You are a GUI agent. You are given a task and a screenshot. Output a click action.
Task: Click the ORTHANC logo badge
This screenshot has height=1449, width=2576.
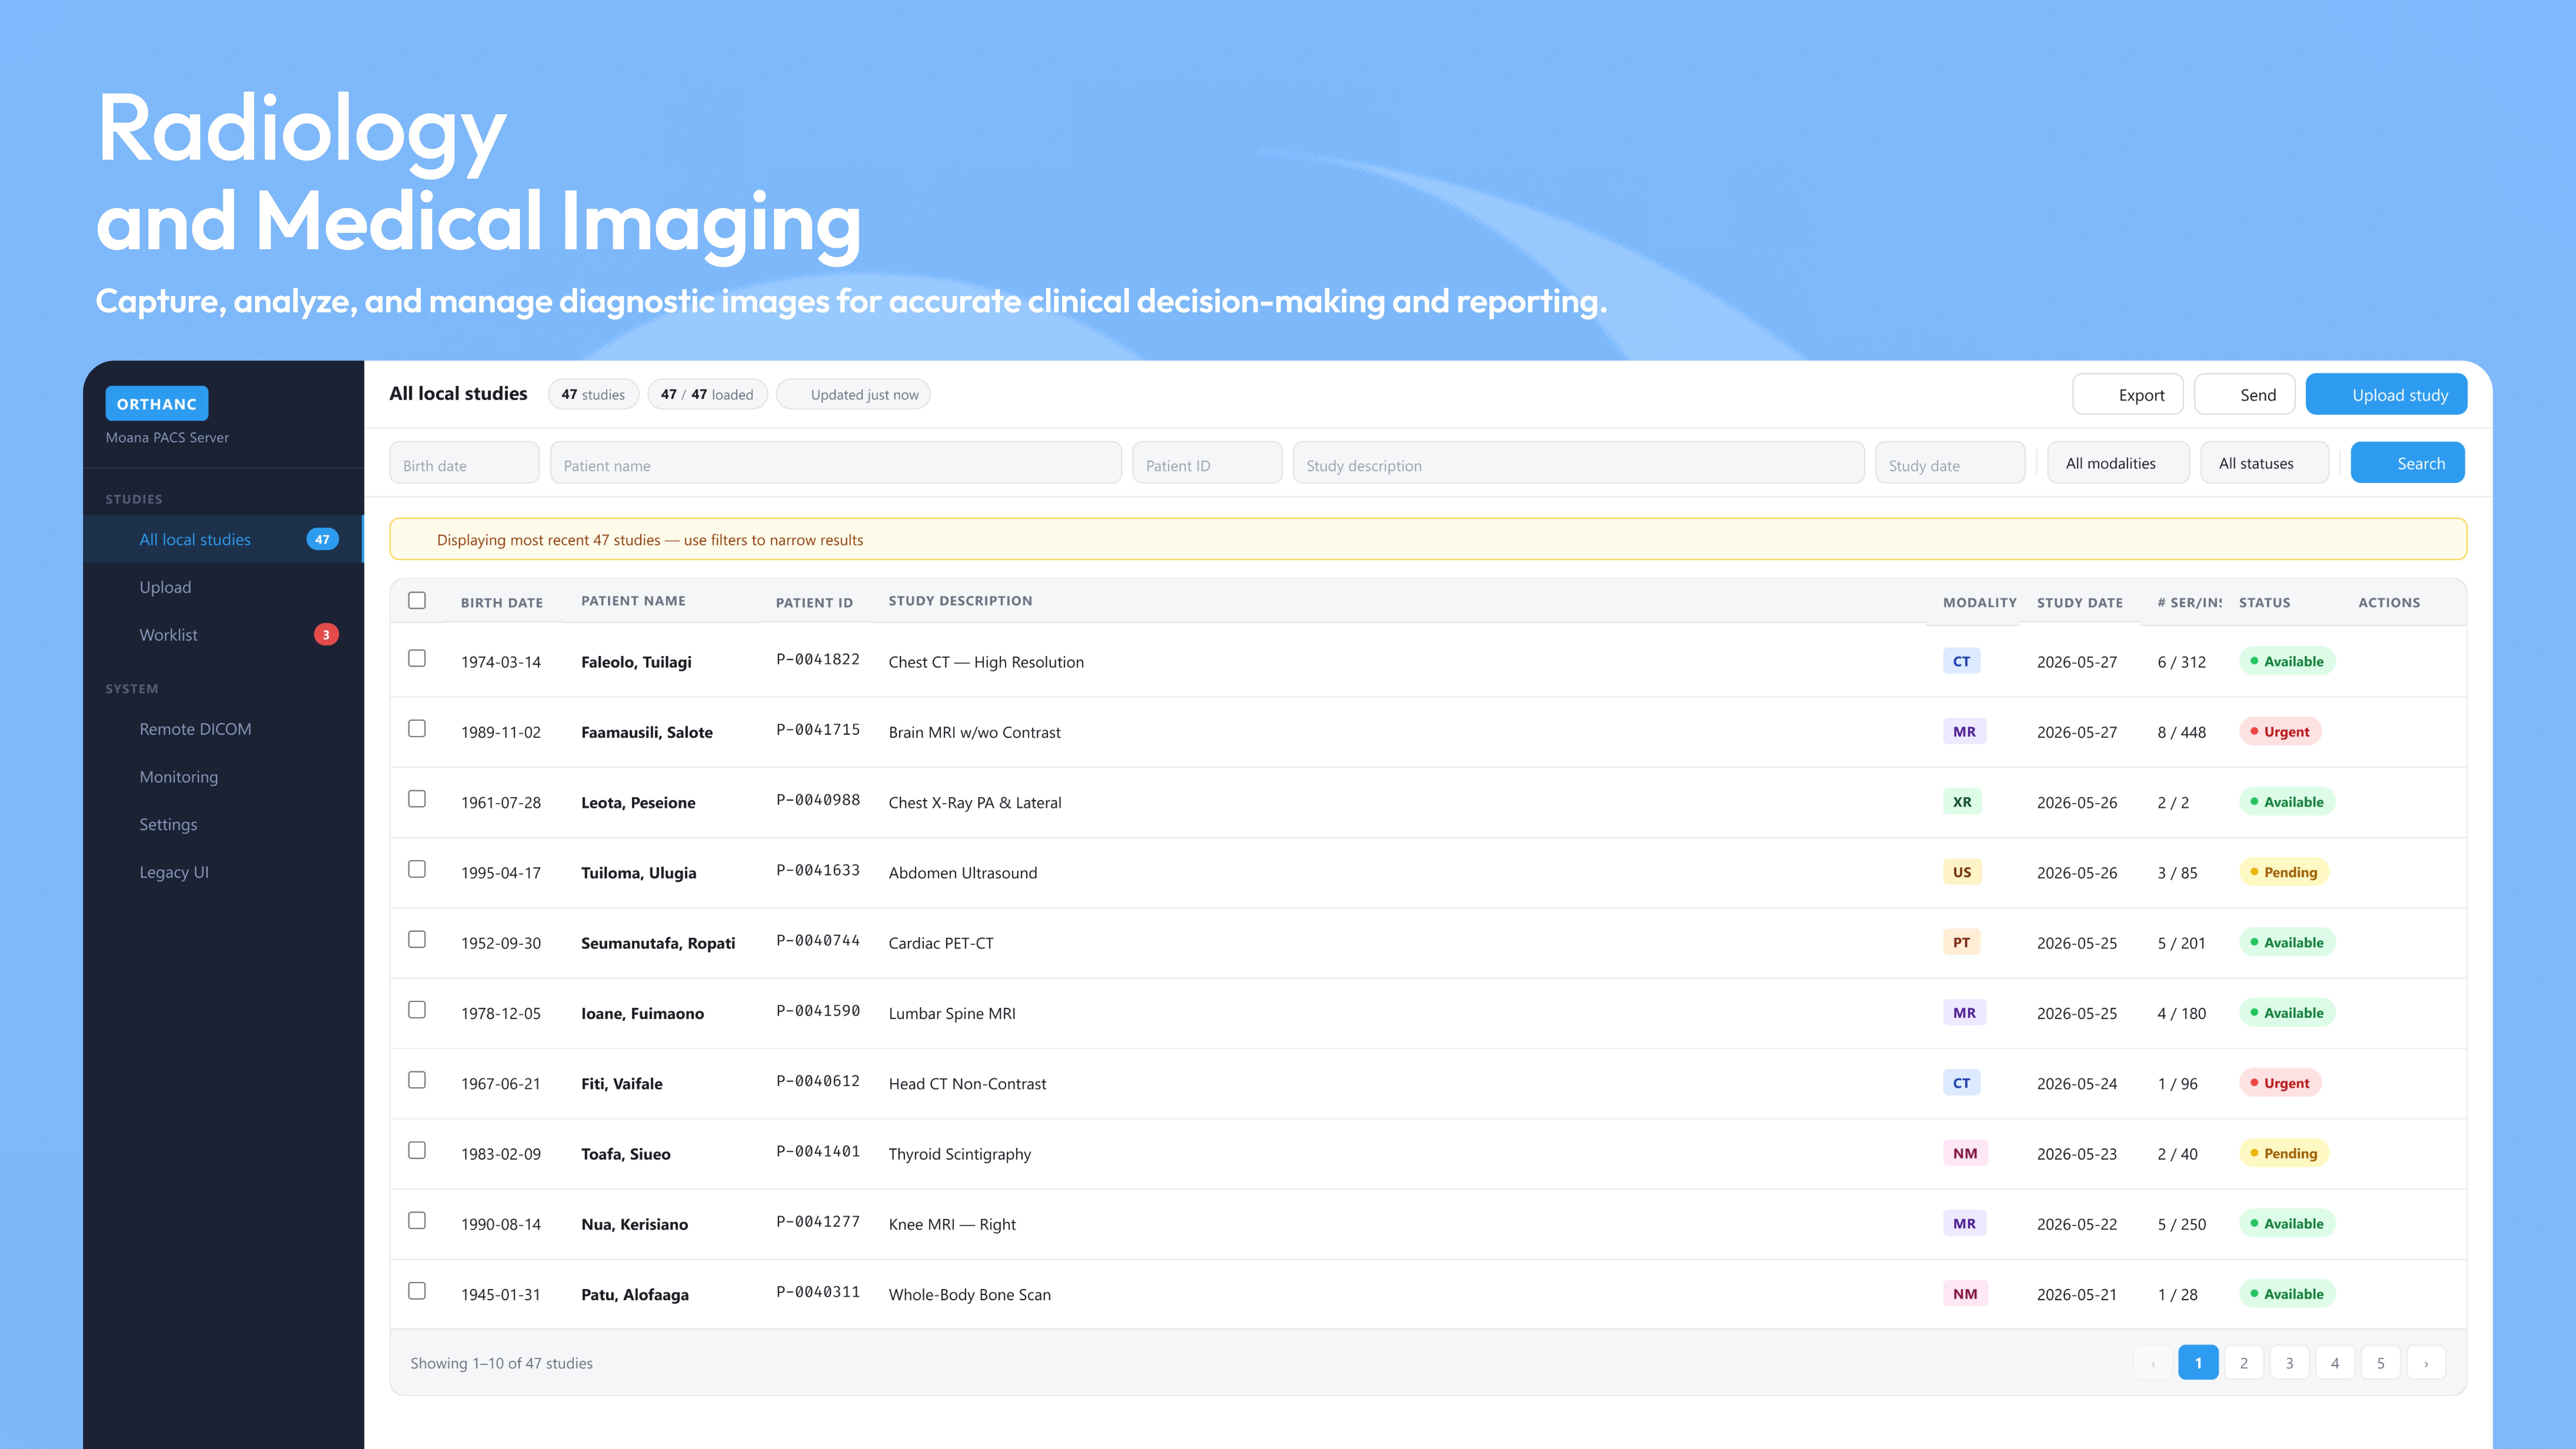click(157, 404)
